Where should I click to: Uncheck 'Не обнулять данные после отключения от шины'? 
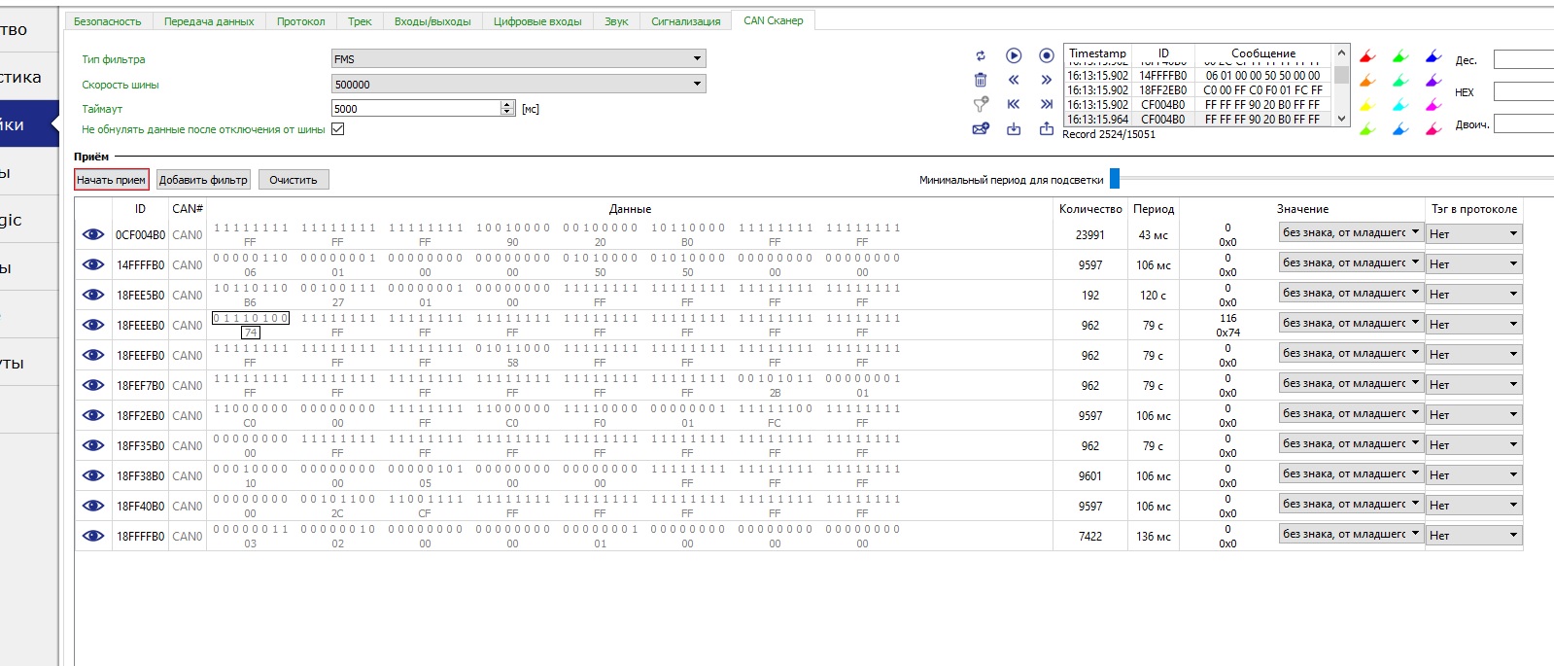[x=338, y=129]
